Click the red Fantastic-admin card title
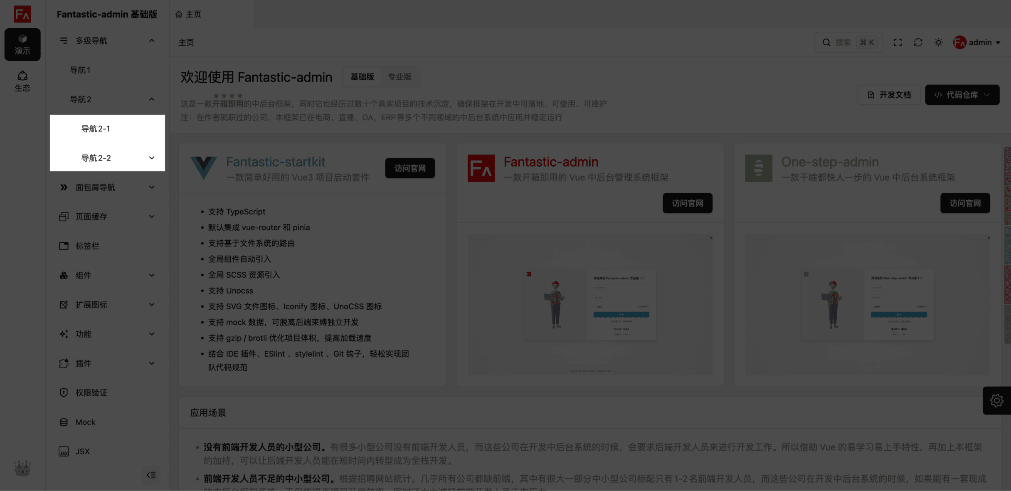Screen dimensions: 1011x491 (x=551, y=162)
